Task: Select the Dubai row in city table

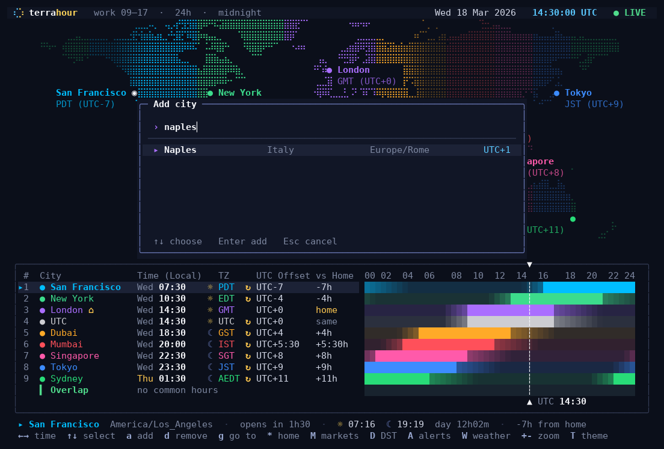Action: (x=188, y=333)
